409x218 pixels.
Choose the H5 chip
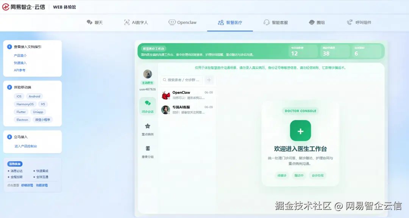pyautogui.click(x=43, y=104)
